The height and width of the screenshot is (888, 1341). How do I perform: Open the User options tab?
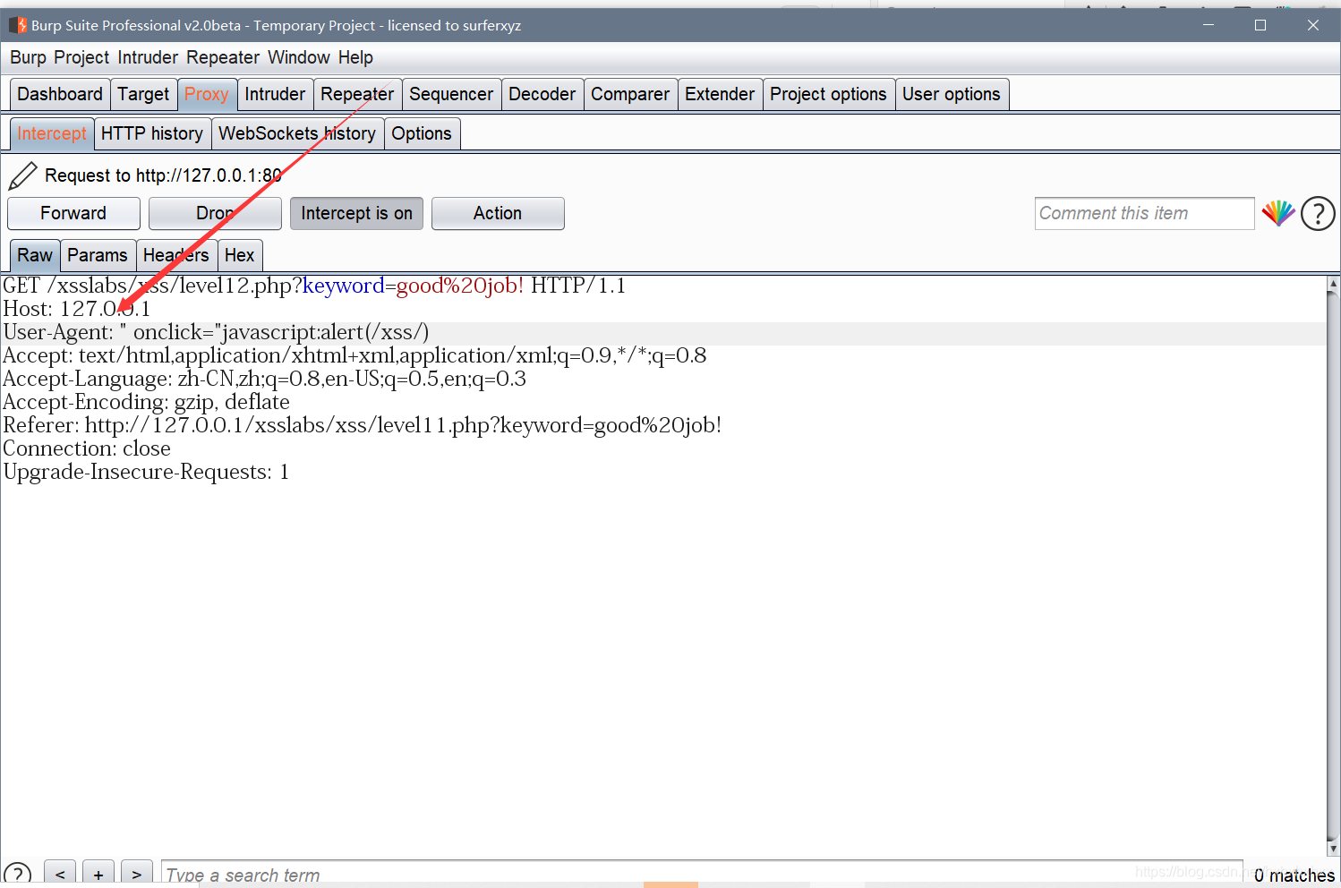click(952, 94)
